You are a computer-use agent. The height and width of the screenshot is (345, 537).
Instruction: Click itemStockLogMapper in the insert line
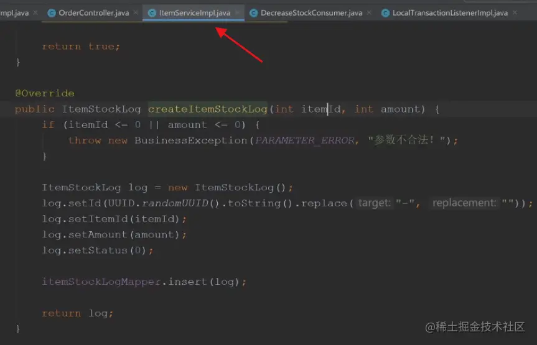[101, 282]
